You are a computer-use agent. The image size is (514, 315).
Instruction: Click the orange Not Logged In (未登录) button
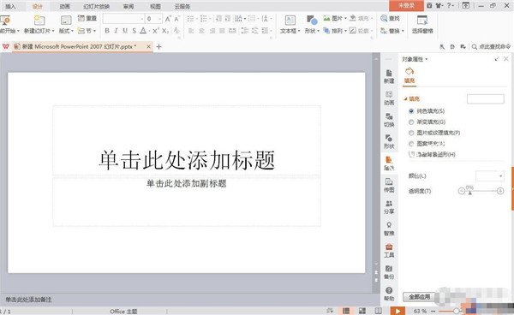coord(406,6)
